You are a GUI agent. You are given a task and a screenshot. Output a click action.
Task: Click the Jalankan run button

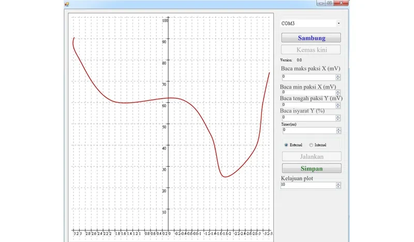click(312, 156)
